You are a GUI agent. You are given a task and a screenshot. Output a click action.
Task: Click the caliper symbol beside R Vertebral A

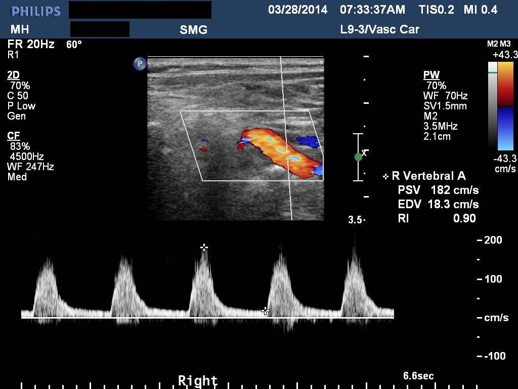(386, 176)
